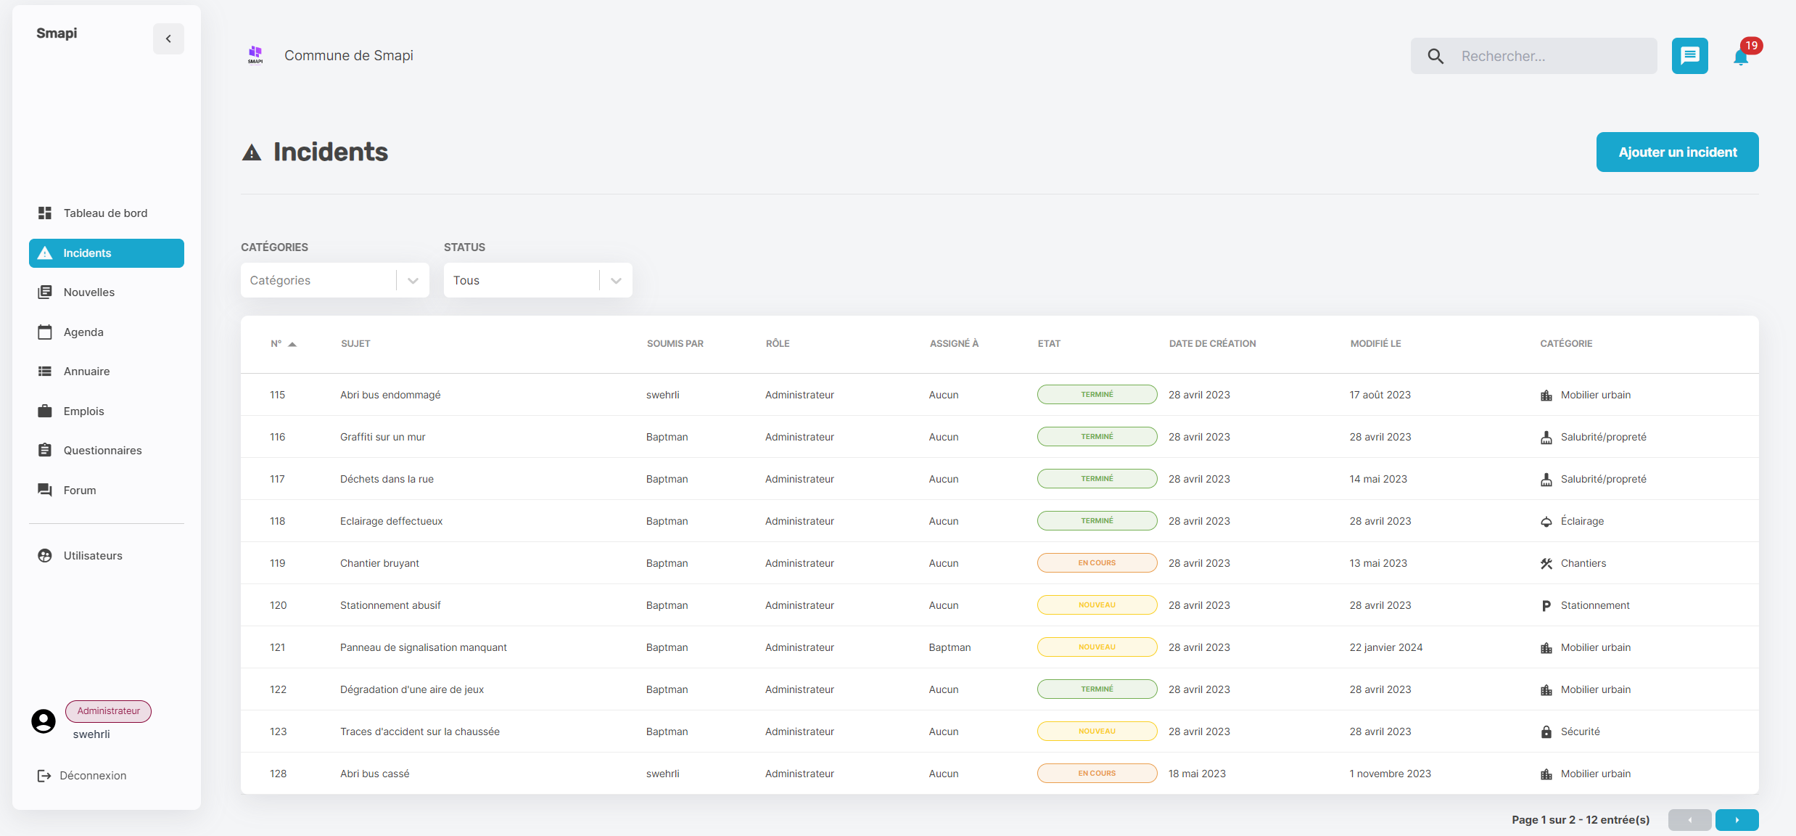This screenshot has height=836, width=1796.
Task: Click the Incidents sidebar icon
Action: point(45,252)
